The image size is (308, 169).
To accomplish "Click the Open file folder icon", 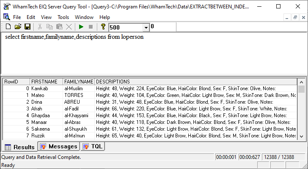I will coord(18,27).
